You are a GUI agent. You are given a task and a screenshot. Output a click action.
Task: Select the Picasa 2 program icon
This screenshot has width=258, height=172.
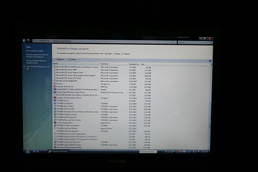pos(55,84)
